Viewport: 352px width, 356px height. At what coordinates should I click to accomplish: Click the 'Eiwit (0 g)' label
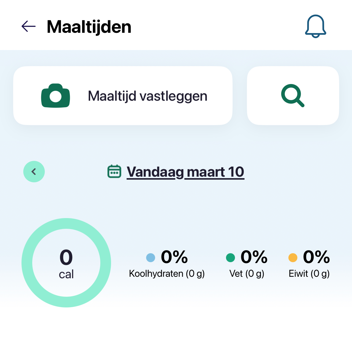309,273
